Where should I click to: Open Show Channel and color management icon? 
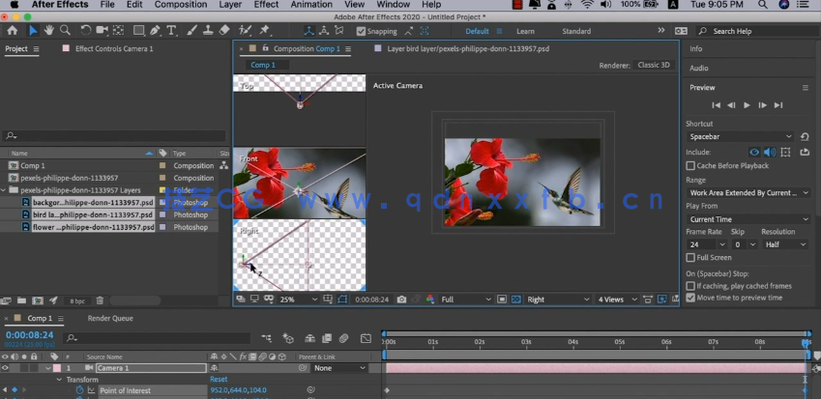tap(430, 299)
